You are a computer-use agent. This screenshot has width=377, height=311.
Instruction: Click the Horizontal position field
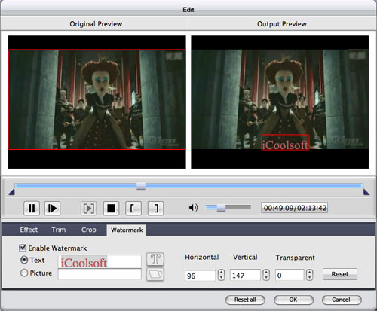tap(200, 276)
